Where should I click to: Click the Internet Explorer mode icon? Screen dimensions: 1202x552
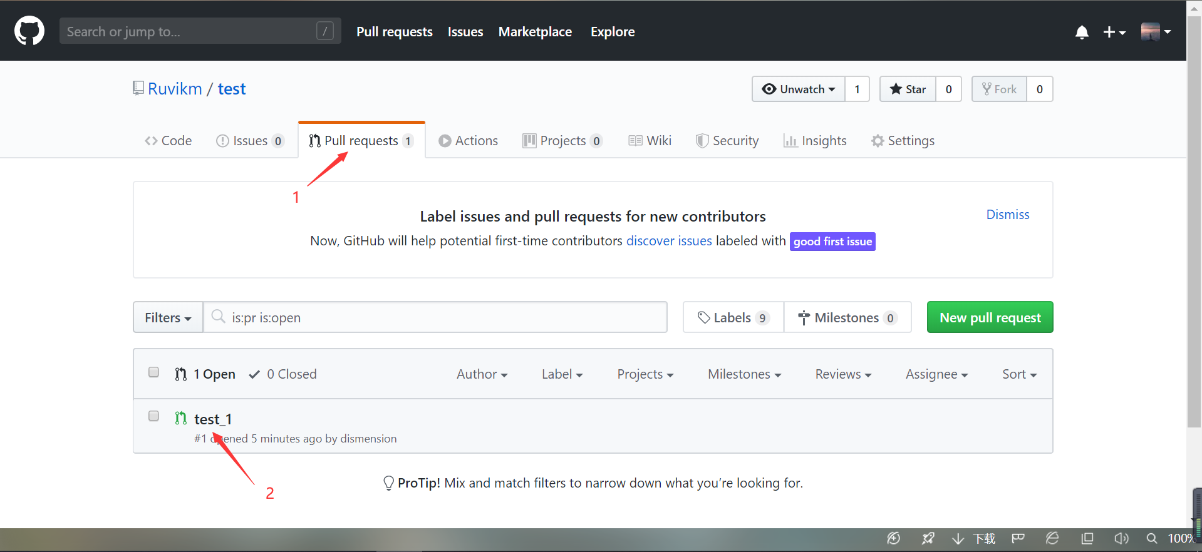tap(1052, 538)
